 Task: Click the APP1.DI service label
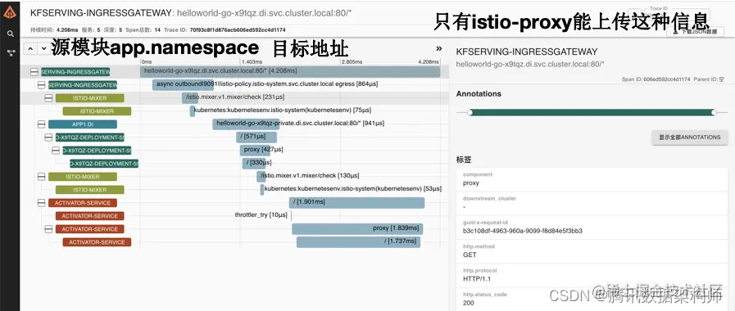click(x=83, y=124)
